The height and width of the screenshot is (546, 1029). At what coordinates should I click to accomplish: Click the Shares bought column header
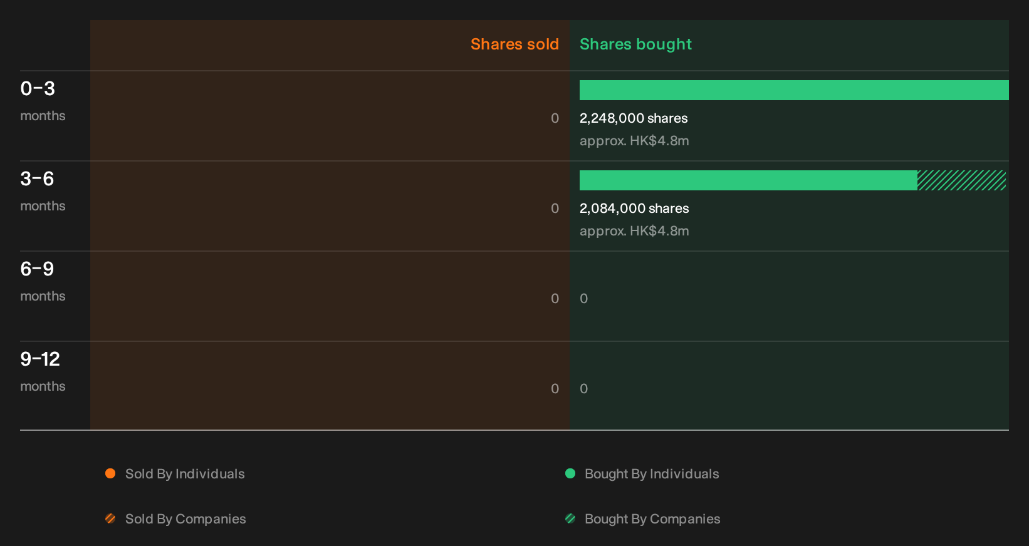635,44
